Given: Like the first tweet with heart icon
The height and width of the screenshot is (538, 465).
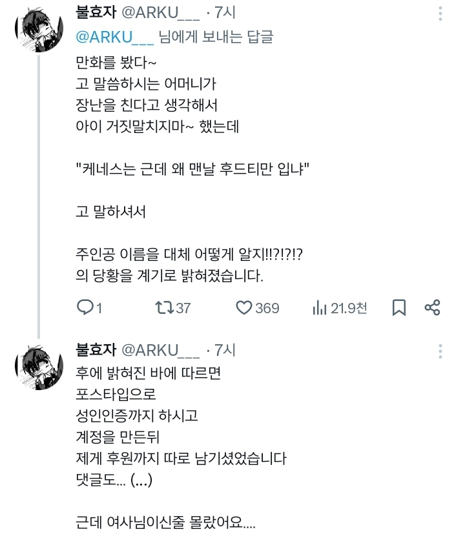Looking at the screenshot, I should click(x=243, y=308).
